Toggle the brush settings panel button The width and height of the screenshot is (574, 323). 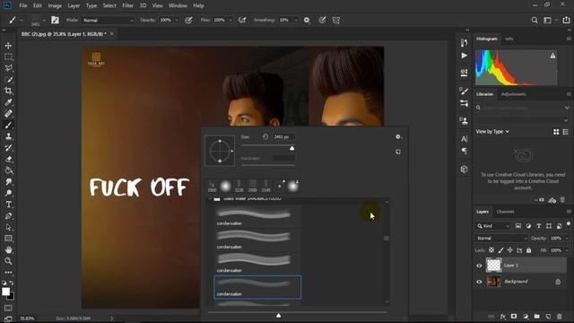point(55,20)
